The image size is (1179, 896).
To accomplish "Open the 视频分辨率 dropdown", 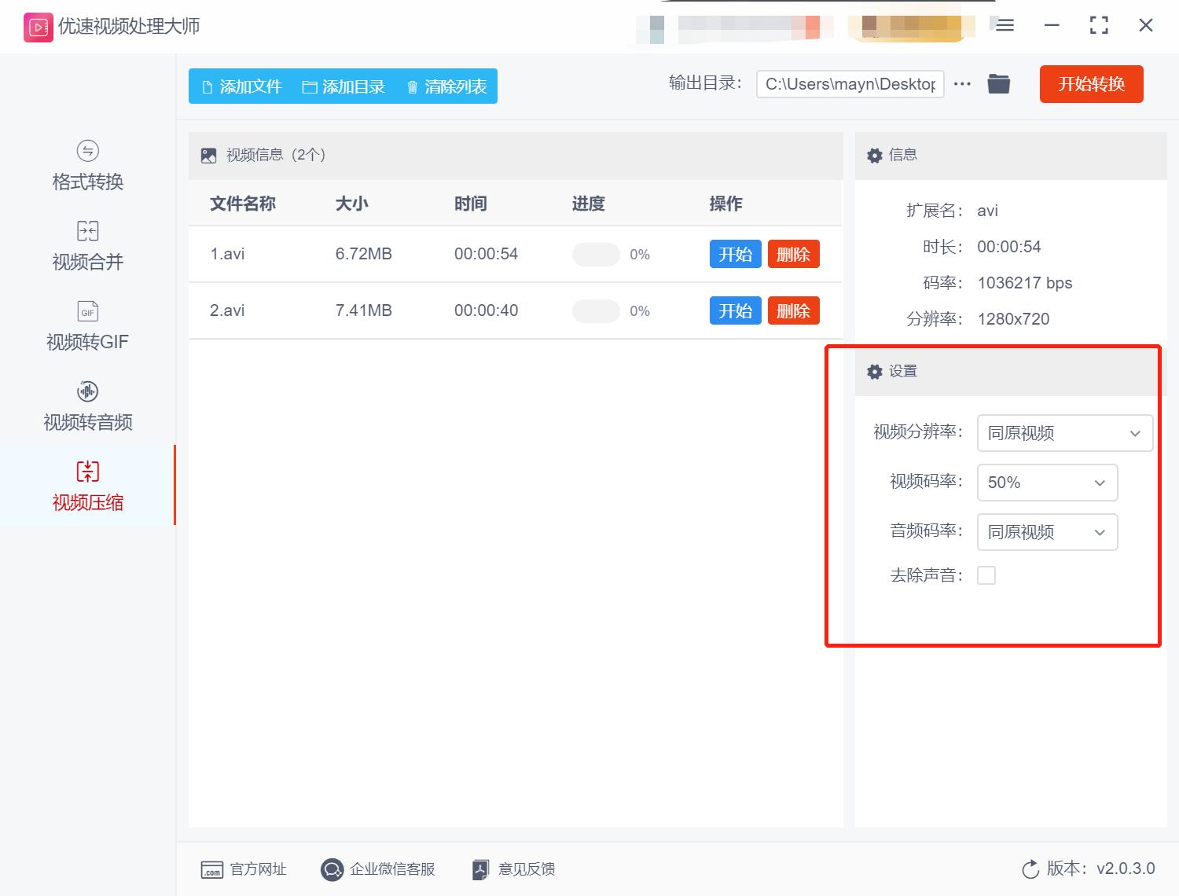I will 1064,433.
